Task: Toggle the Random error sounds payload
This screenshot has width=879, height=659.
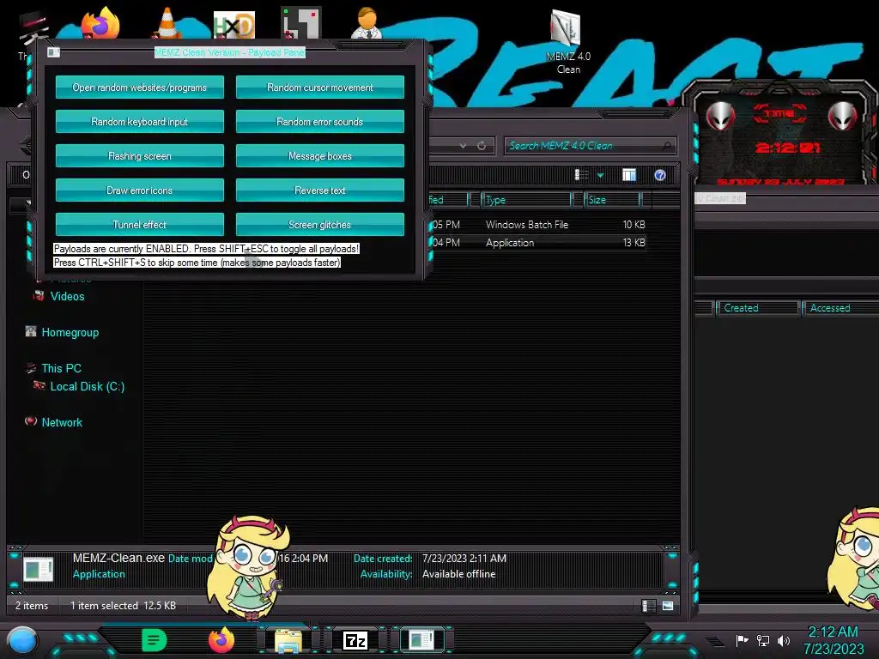Action: point(320,122)
